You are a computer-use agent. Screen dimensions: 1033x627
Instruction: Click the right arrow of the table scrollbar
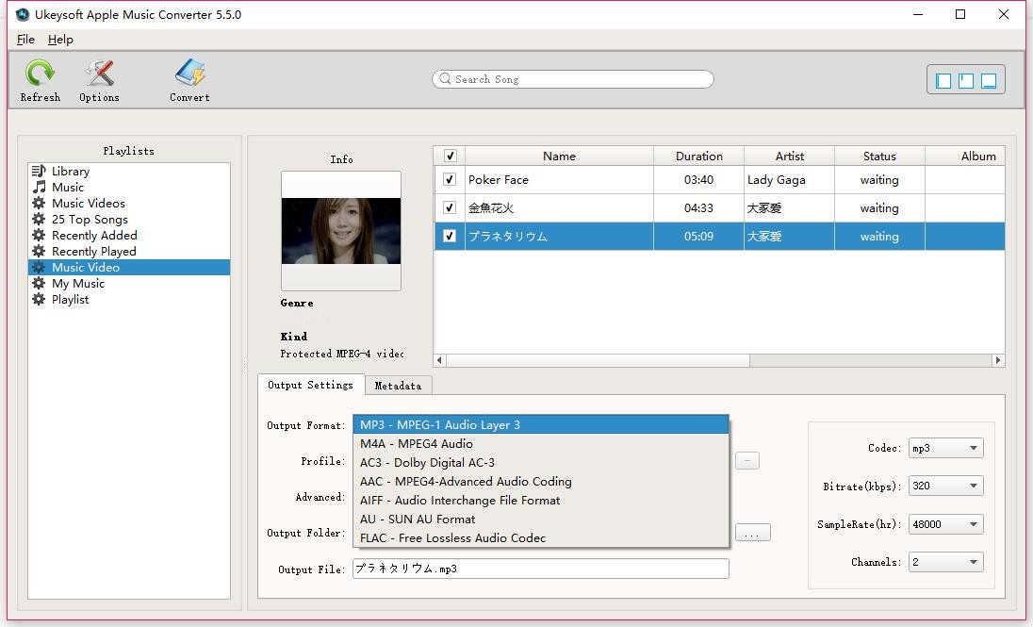tap(998, 360)
